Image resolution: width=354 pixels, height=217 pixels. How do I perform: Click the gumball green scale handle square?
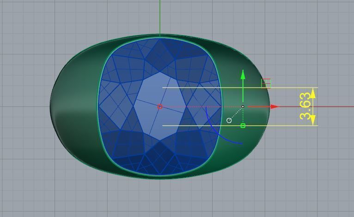click(243, 126)
